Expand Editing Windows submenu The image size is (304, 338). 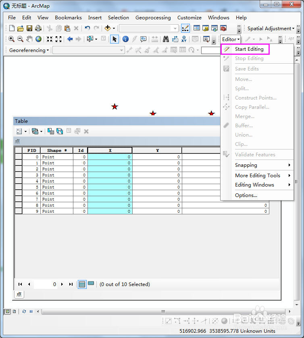[x=262, y=185]
